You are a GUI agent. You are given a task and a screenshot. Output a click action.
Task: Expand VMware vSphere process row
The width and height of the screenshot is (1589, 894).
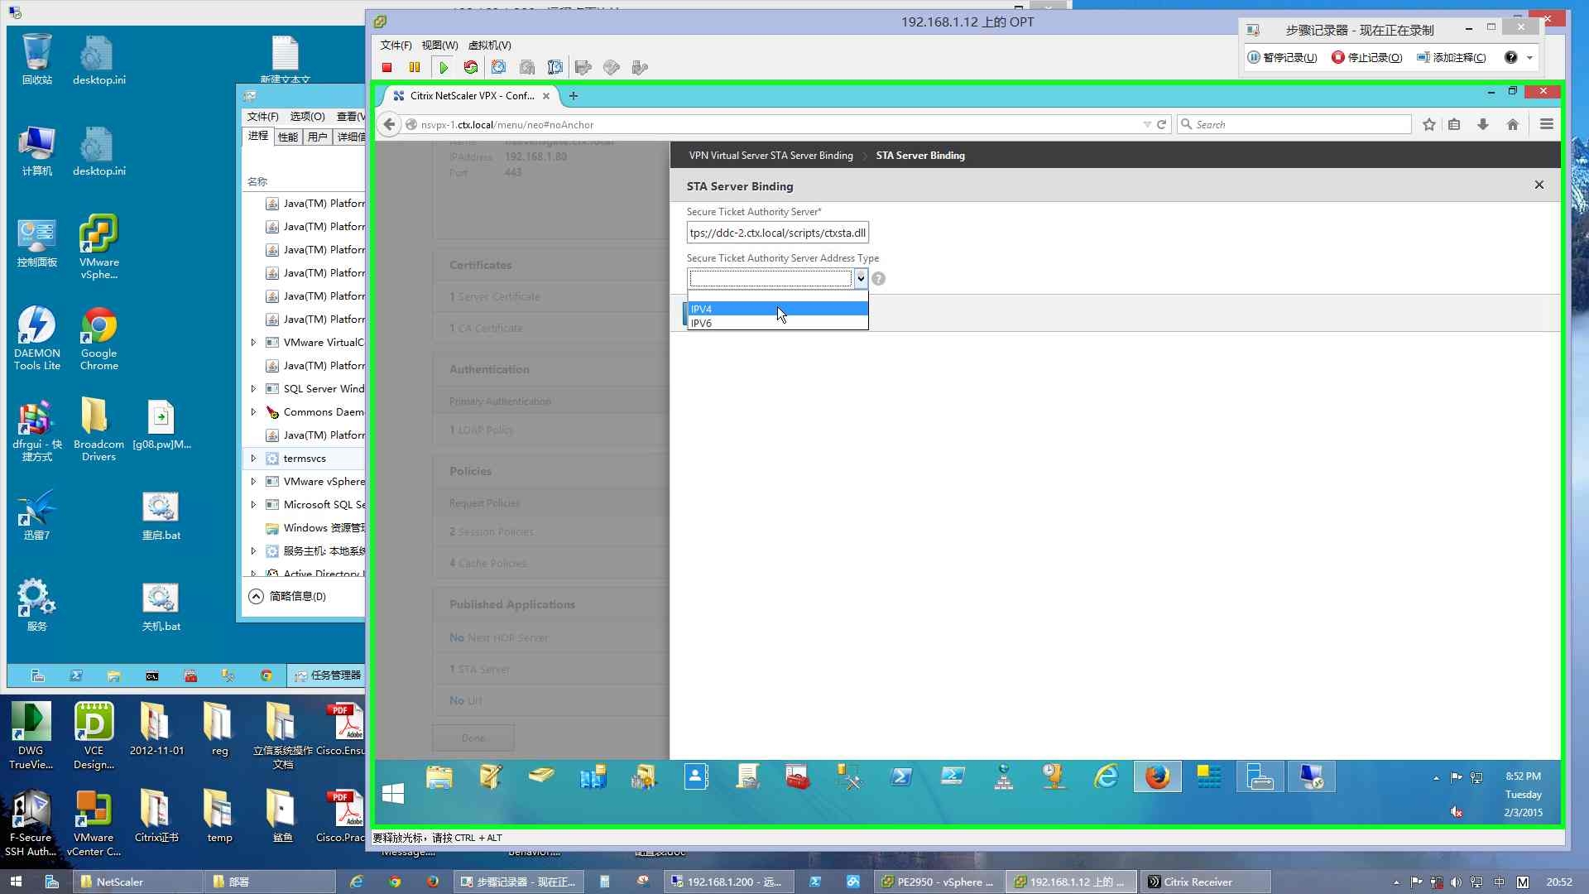253,482
